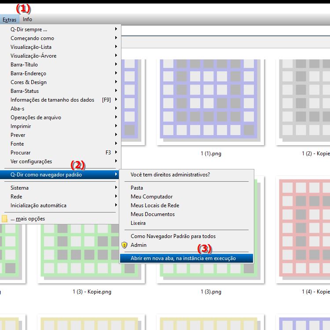Open Barra-Título submenu

(60, 65)
